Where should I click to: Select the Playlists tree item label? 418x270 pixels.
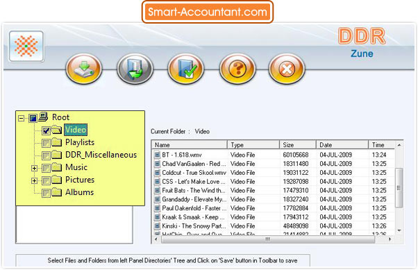pyautogui.click(x=80, y=142)
